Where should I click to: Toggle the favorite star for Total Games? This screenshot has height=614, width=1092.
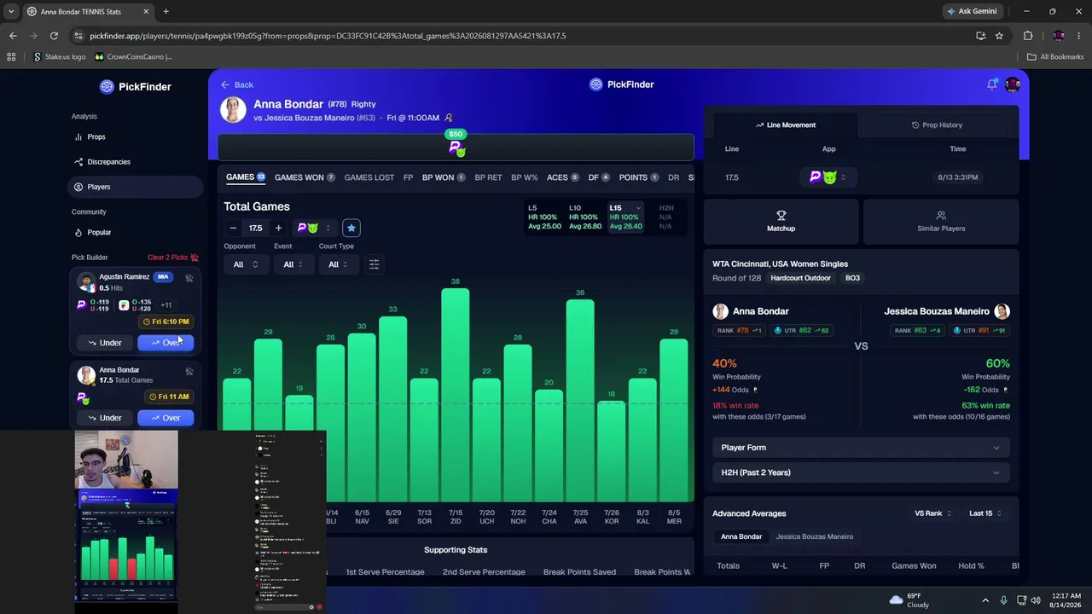(x=351, y=228)
